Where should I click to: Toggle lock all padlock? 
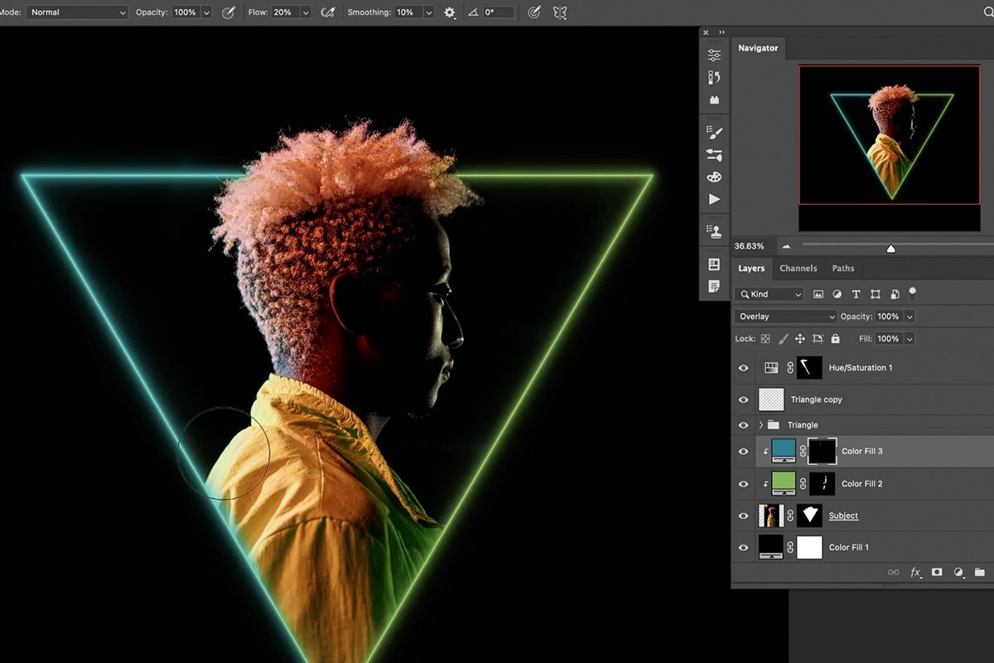(x=835, y=339)
